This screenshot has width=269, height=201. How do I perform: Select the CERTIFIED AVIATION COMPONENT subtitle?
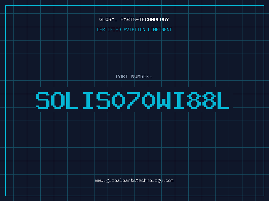tap(134, 29)
